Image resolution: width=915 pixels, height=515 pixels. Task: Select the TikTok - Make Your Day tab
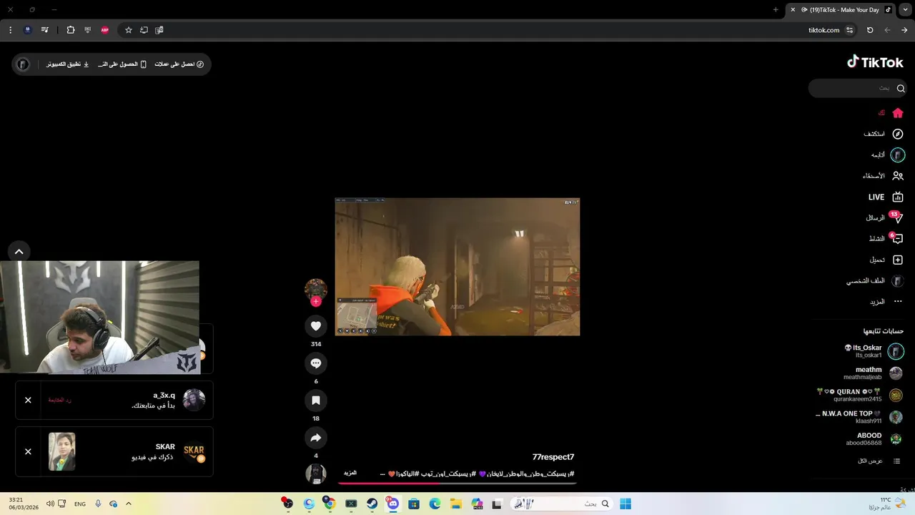click(840, 10)
